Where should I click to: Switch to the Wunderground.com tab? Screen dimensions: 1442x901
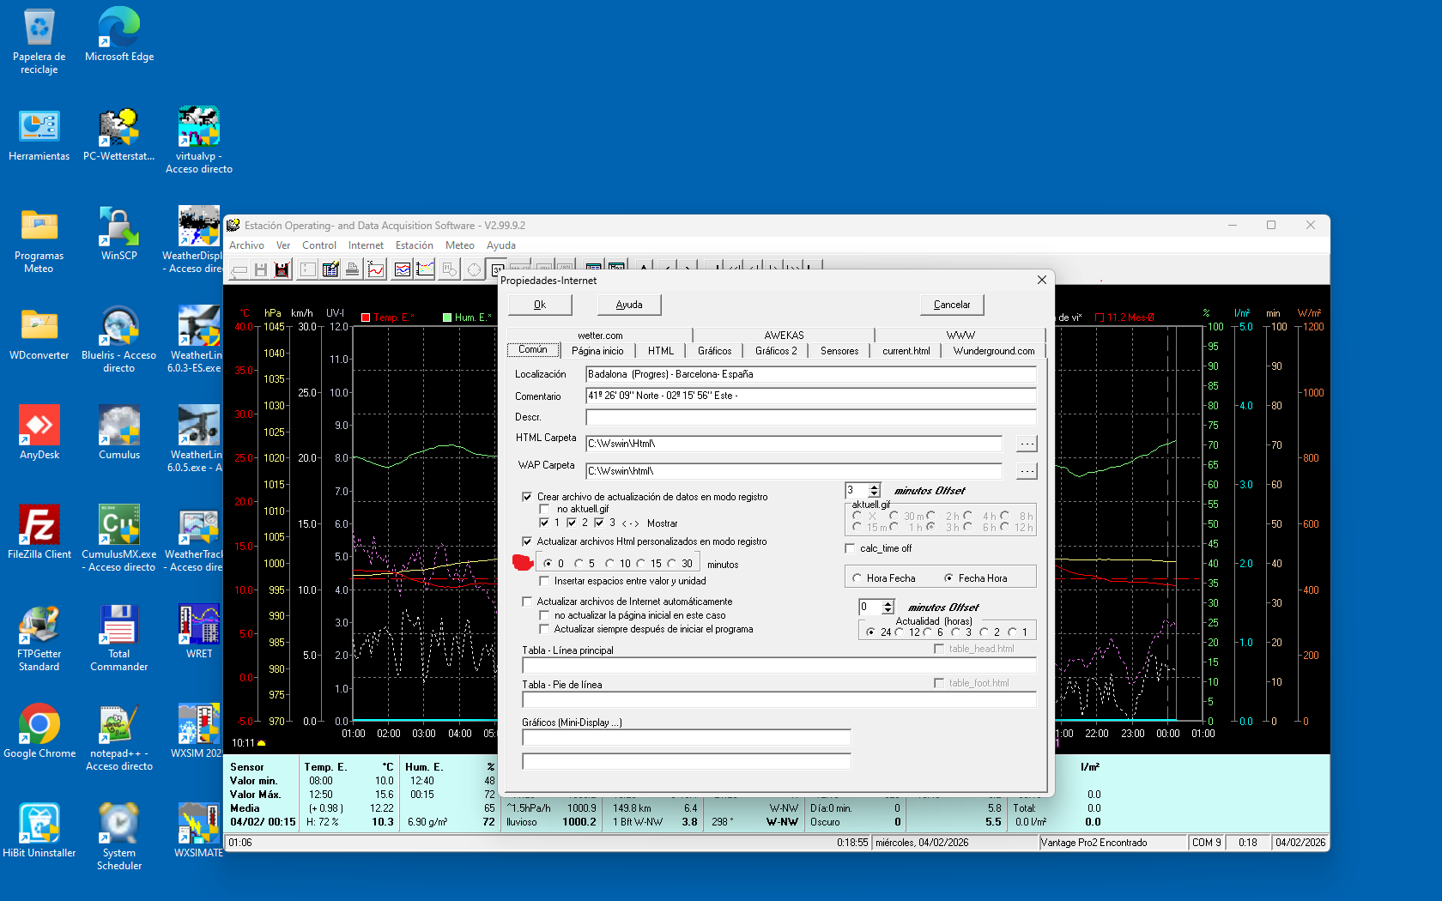coord(993,351)
